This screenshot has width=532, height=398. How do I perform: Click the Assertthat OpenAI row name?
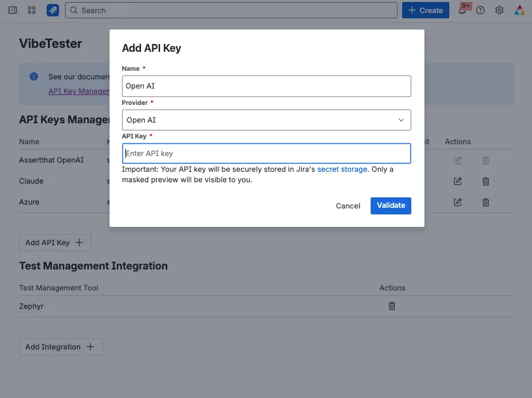coord(51,160)
